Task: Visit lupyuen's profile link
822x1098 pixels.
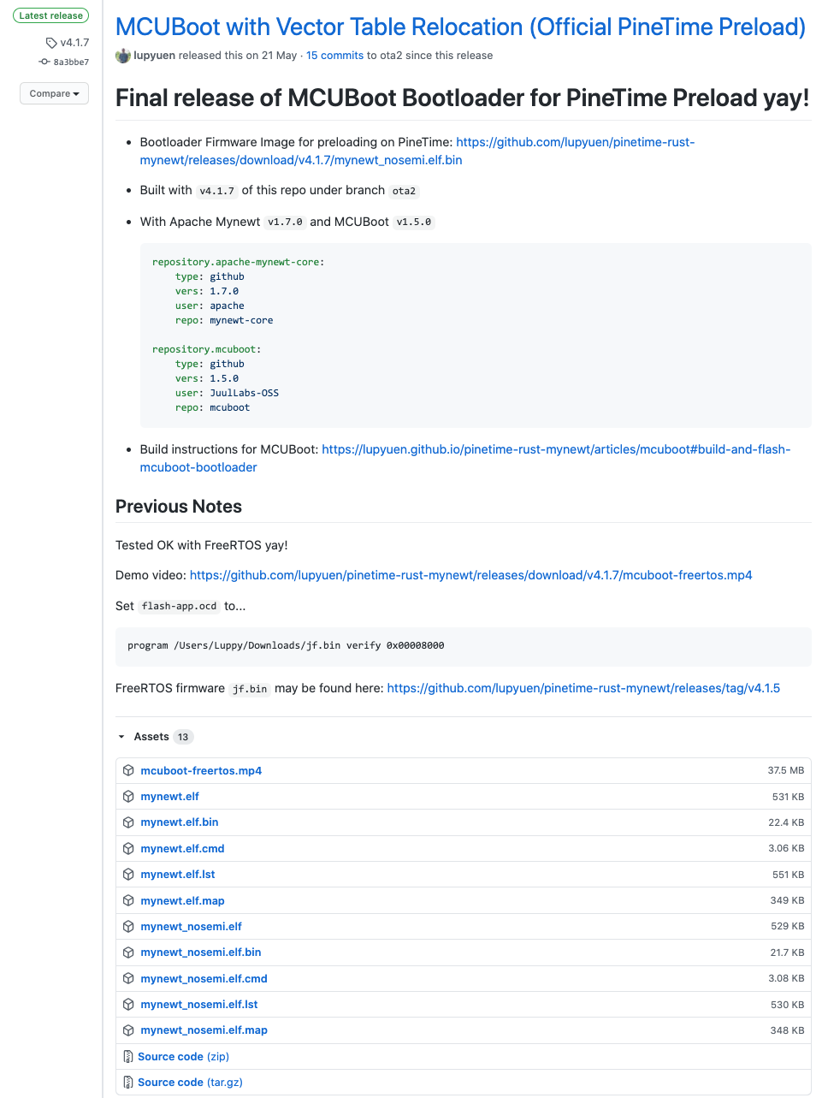Action: click(153, 56)
